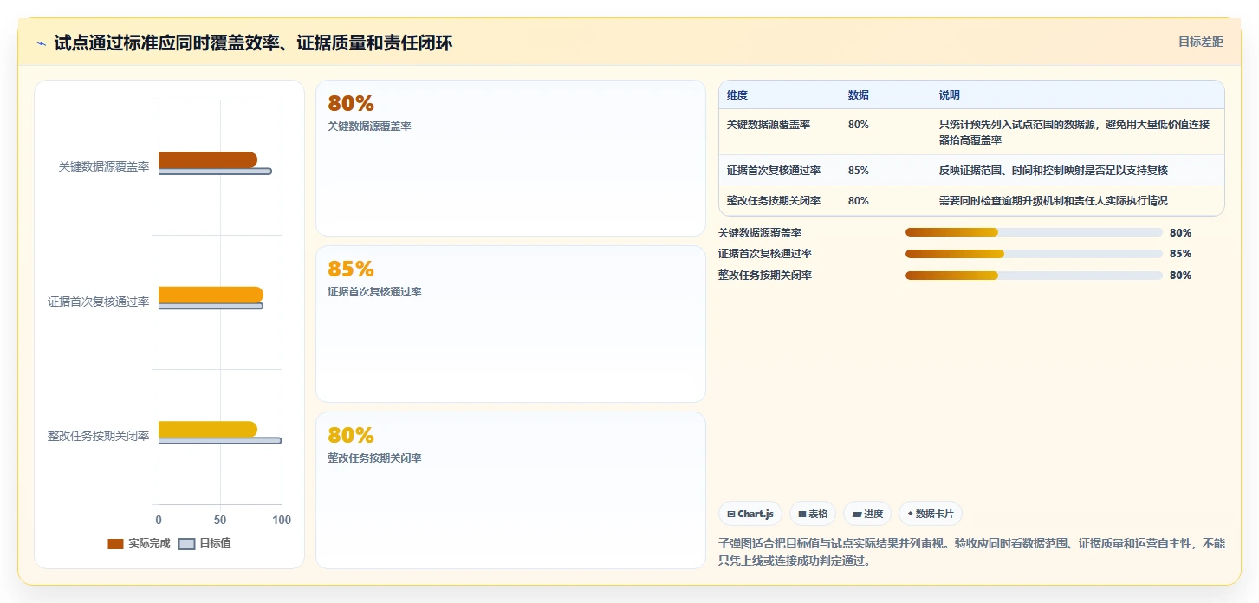Select the 进度 tag chip
This screenshot has width=1259, height=603.
[867, 514]
